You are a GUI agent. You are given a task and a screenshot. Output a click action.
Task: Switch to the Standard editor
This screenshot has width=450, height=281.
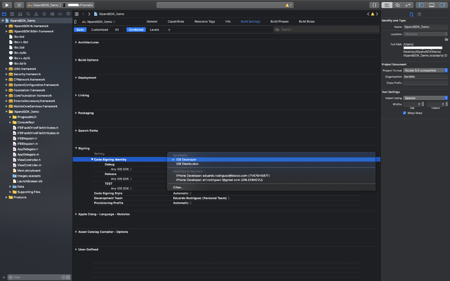pos(387,5)
